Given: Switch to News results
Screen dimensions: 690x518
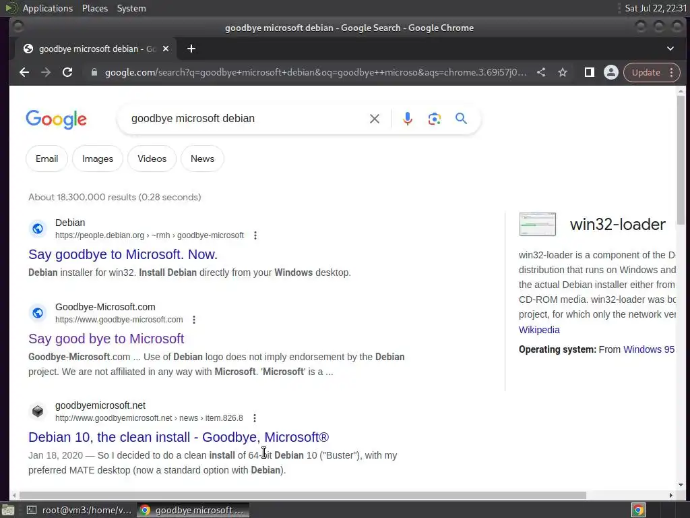Looking at the screenshot, I should 202,159.
